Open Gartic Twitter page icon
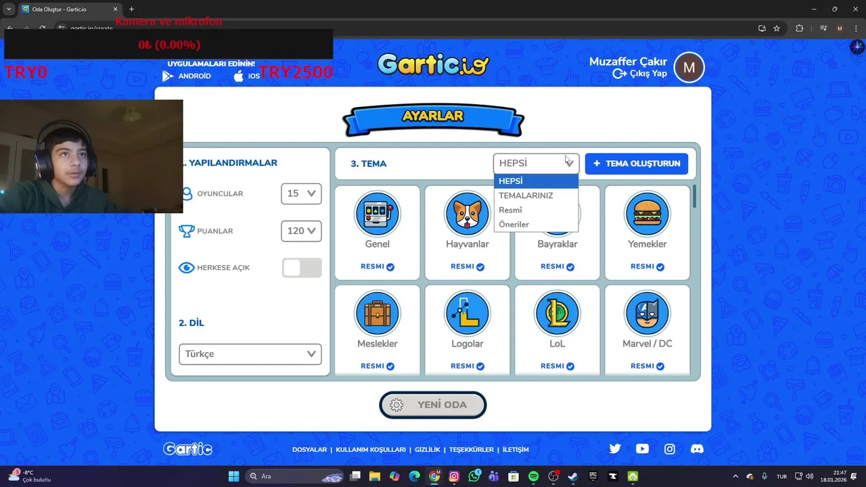This screenshot has width=866, height=487. point(615,448)
